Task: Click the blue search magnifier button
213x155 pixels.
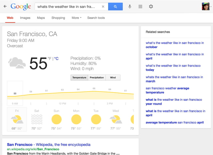Action: [115, 6]
